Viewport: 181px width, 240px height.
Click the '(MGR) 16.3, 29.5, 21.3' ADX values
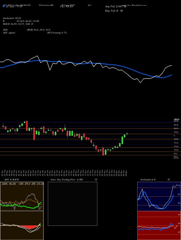(x=38, y=30)
